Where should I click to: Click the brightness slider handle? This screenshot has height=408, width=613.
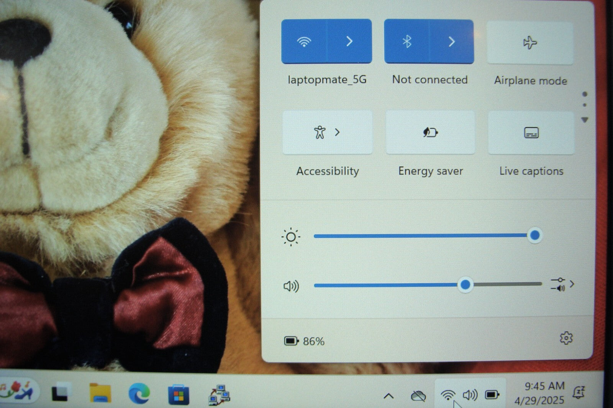tap(534, 235)
